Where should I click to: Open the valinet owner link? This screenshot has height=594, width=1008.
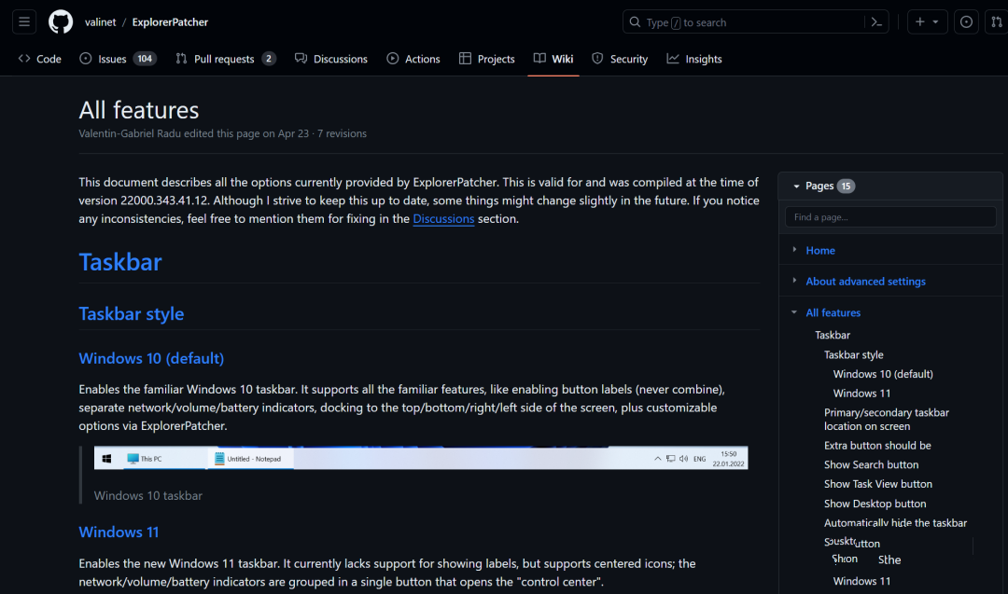[x=100, y=21]
